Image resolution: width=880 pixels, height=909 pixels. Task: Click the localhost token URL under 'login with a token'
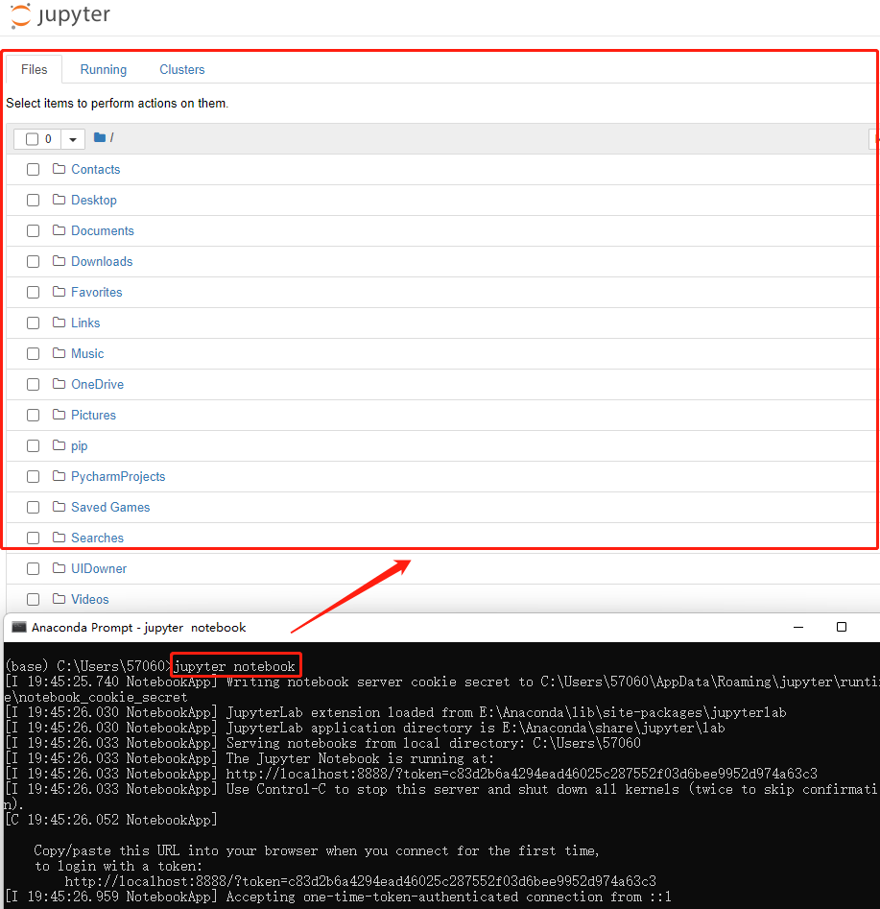(x=360, y=881)
